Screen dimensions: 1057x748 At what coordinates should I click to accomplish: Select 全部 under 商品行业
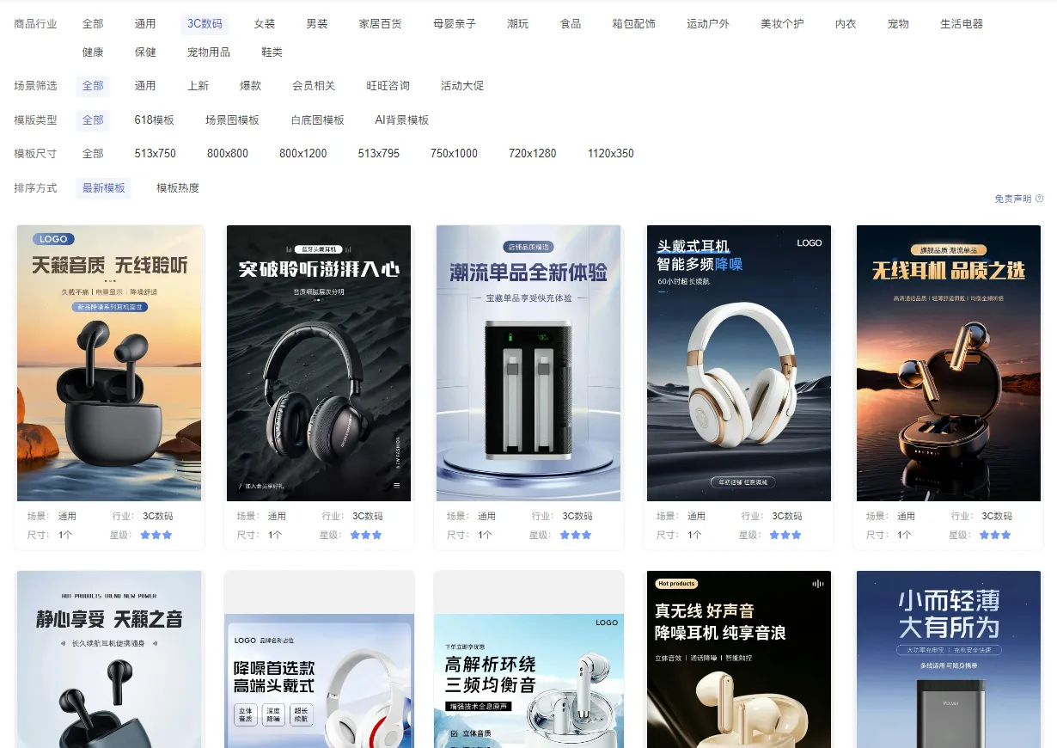[x=93, y=24]
